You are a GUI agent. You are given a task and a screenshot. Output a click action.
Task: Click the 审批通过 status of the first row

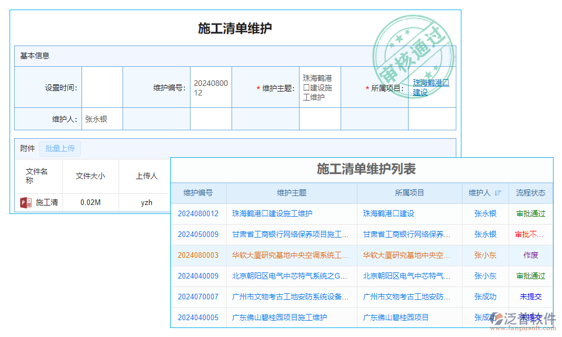(x=530, y=213)
